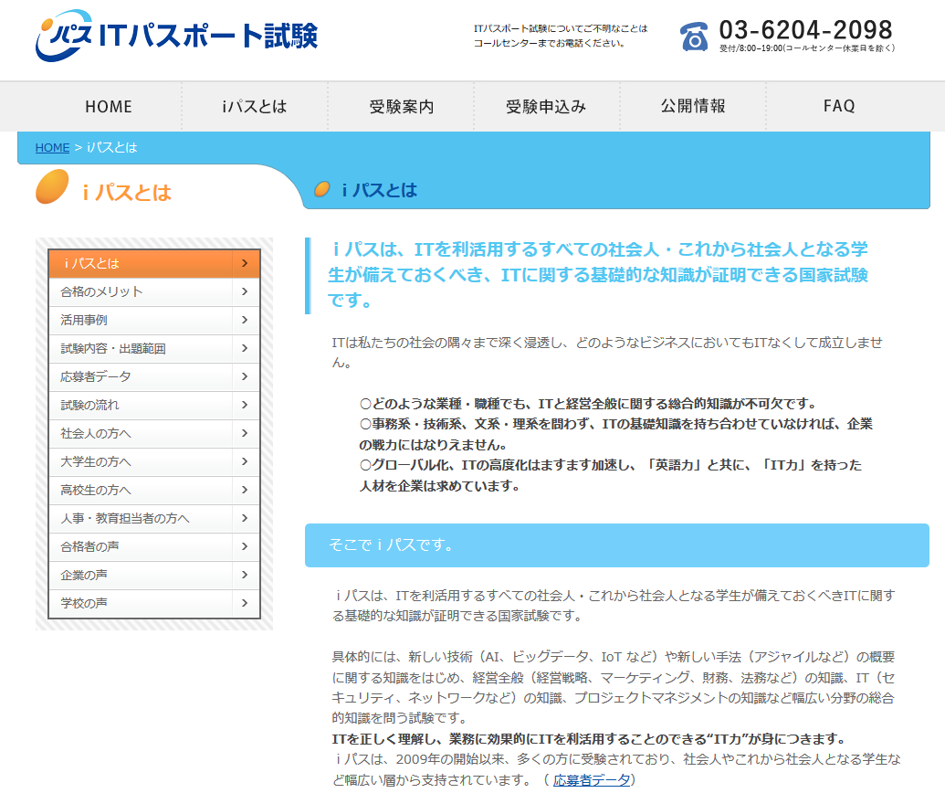The width and height of the screenshot is (945, 793).
Task: Select 社会人の方へ from the side menu
Action: pos(96,433)
